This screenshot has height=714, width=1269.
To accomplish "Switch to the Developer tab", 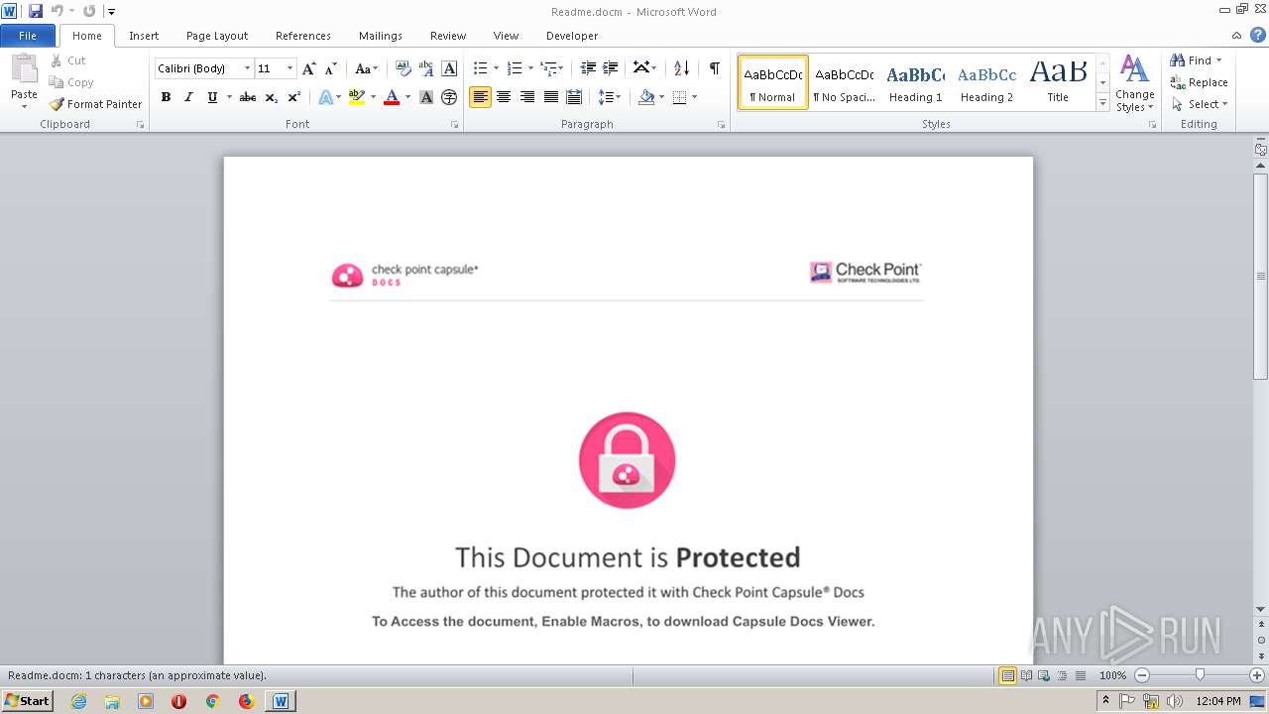I will click(572, 36).
